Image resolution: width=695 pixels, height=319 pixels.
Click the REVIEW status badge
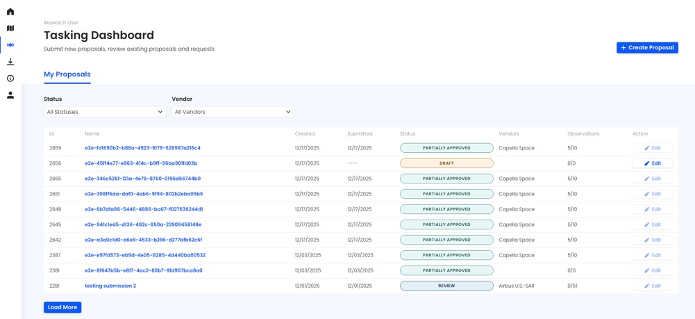(446, 286)
